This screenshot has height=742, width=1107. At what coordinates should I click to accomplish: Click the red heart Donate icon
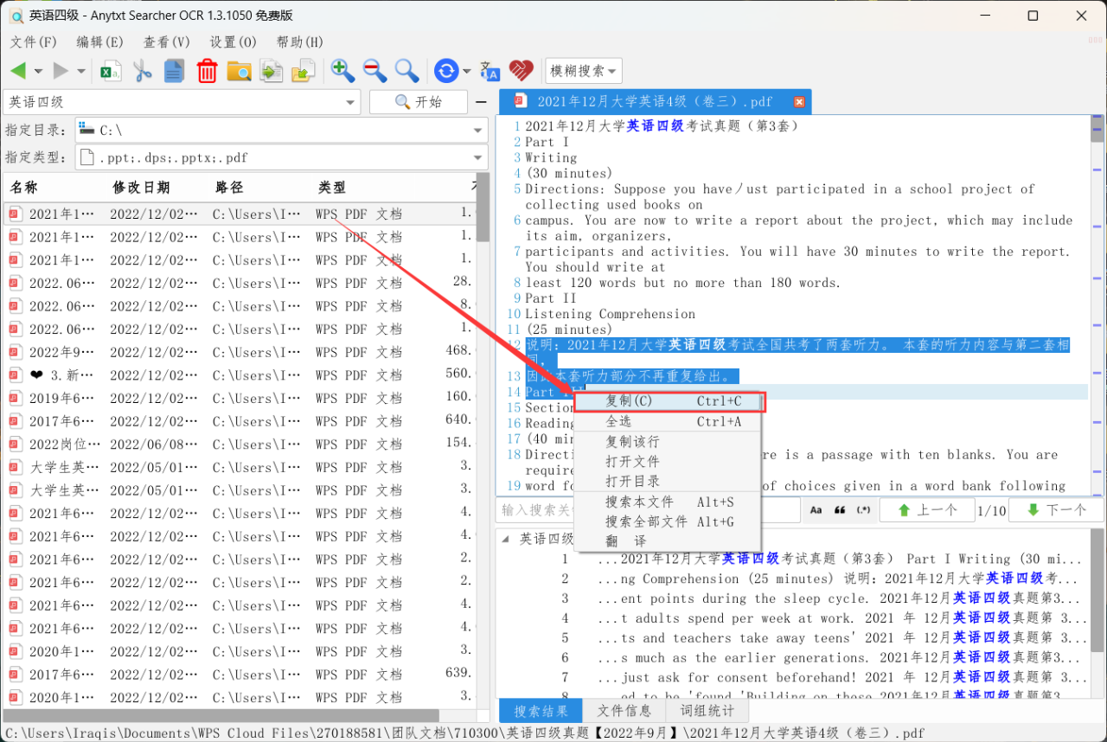pyautogui.click(x=521, y=71)
